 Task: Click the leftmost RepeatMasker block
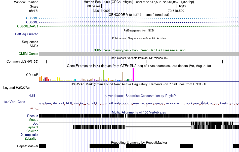(x=43, y=146)
